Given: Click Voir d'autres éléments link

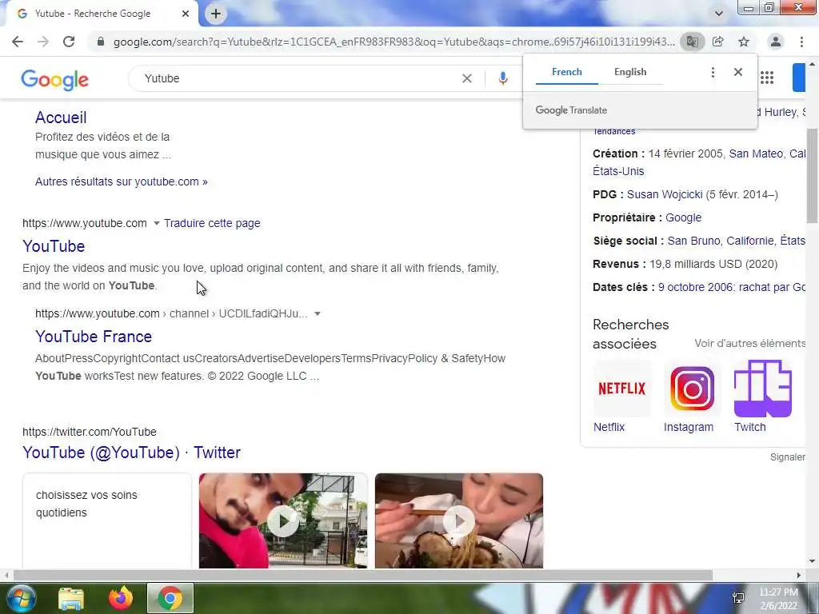Looking at the screenshot, I should [750, 344].
